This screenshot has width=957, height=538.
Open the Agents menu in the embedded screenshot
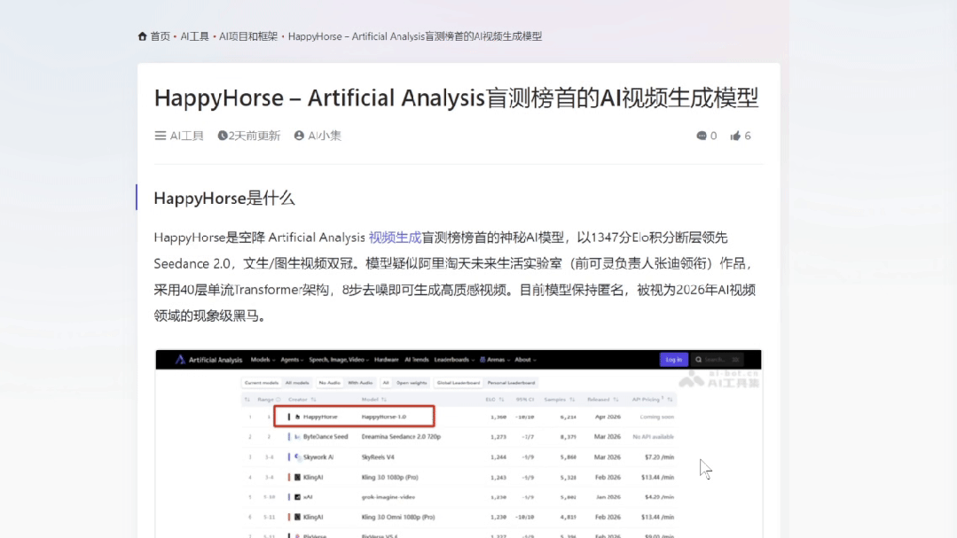[292, 360]
